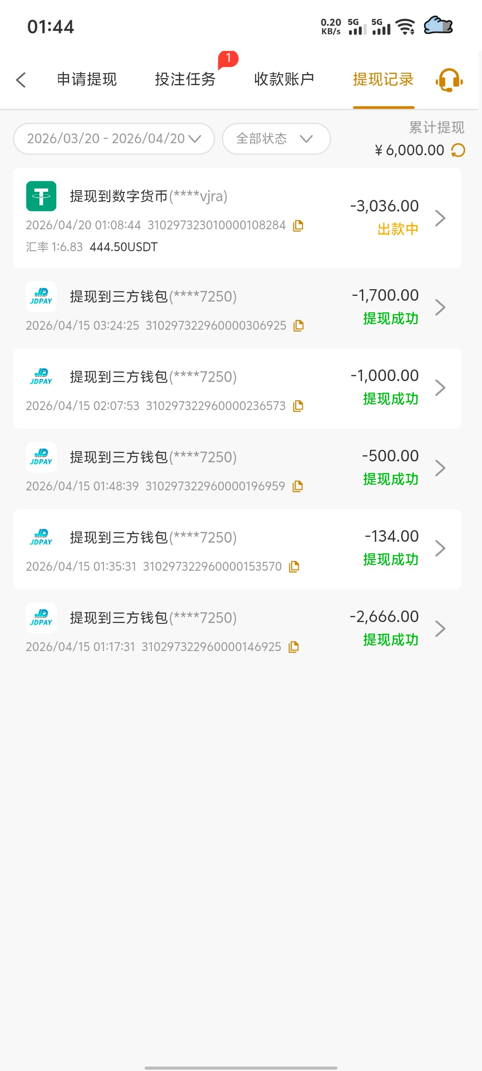Copy order number ending in 236573
The height and width of the screenshot is (1071, 482).
[298, 406]
